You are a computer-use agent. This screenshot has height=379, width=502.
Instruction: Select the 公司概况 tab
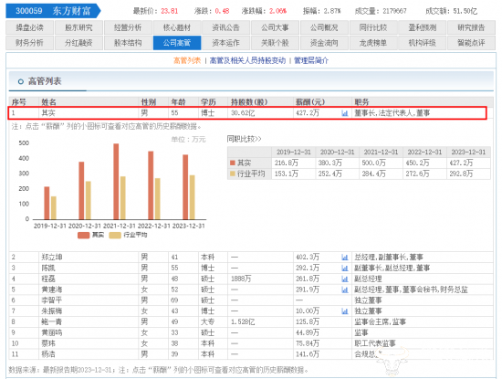pyautogui.click(x=324, y=27)
